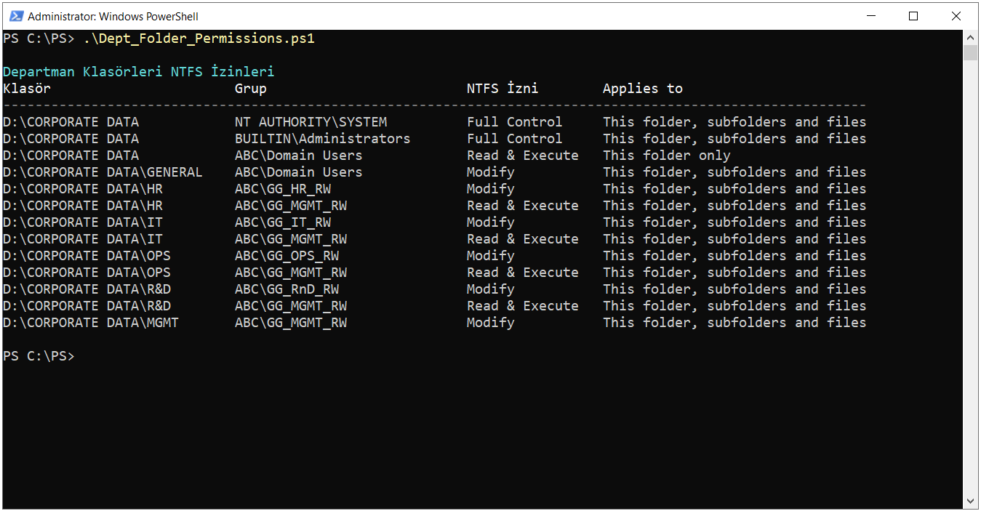The height and width of the screenshot is (511, 981).
Task: Click 'Full Control' in BUILTIN\Administrators row
Action: click(514, 139)
